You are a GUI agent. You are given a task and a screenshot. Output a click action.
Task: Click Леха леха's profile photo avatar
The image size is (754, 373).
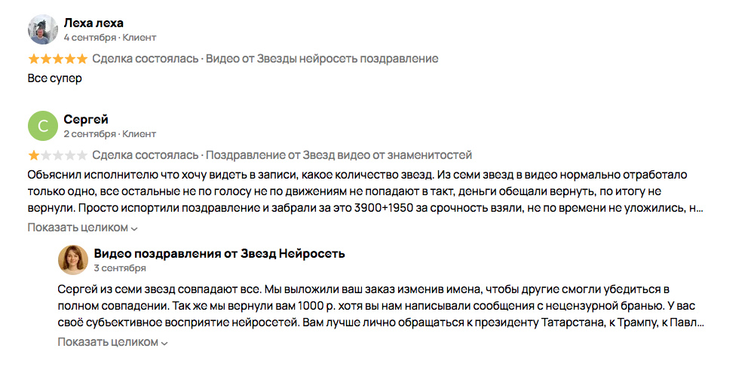[43, 29]
